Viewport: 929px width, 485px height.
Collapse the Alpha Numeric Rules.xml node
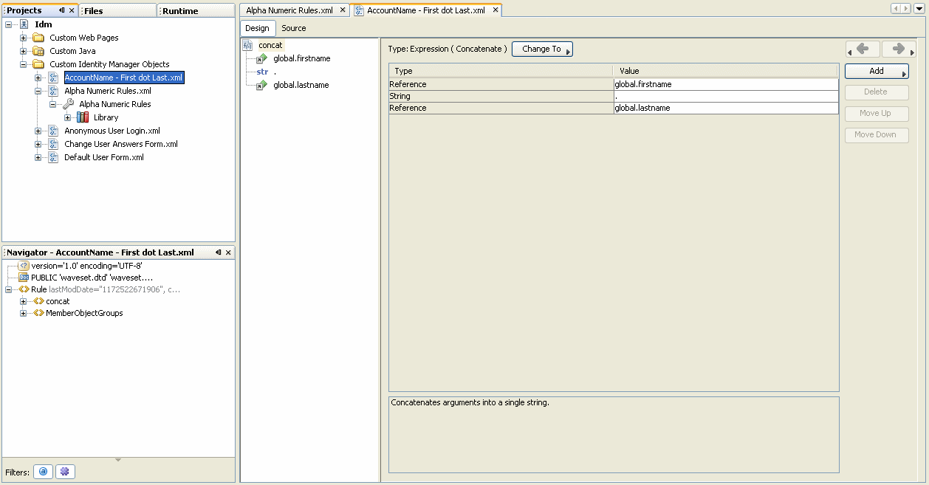tap(38, 91)
